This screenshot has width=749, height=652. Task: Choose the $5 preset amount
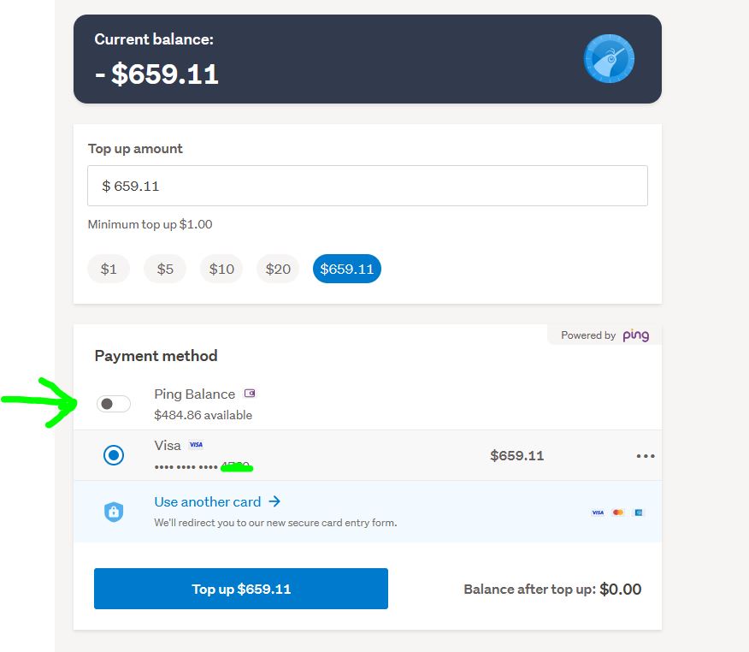(165, 269)
